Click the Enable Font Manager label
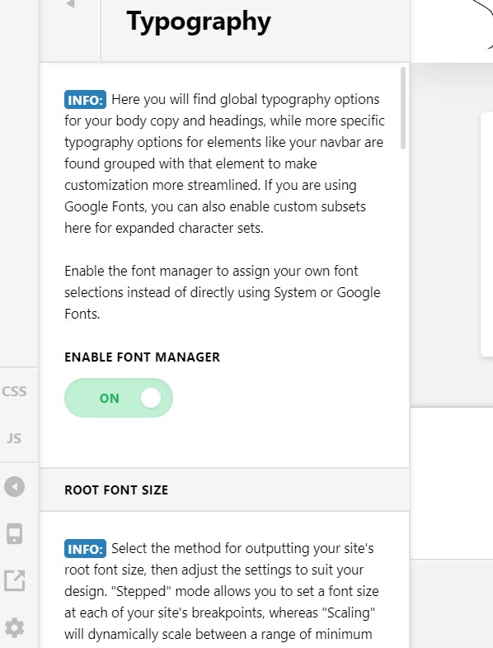The image size is (493, 648). (142, 357)
